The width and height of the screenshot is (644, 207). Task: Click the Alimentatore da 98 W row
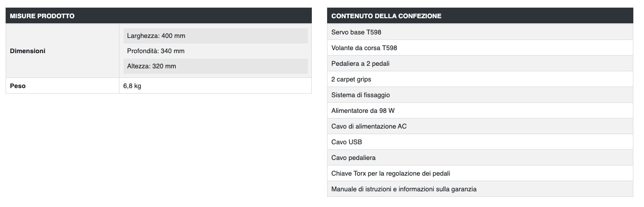click(363, 111)
